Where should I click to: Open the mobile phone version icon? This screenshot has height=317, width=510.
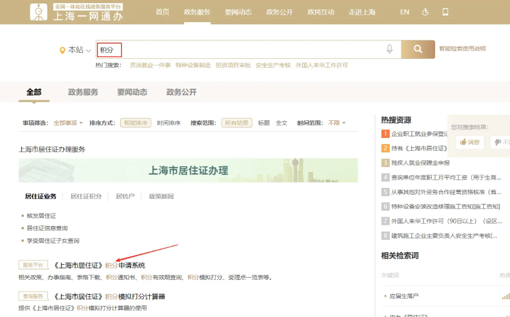(445, 12)
